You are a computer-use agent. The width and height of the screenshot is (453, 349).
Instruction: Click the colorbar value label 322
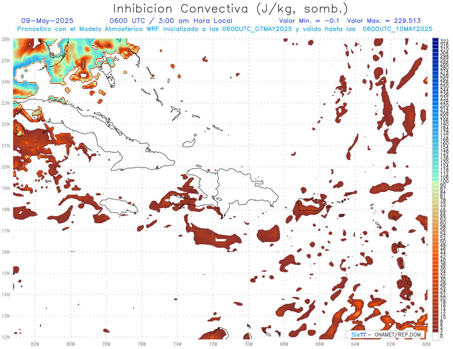pos(444,41)
